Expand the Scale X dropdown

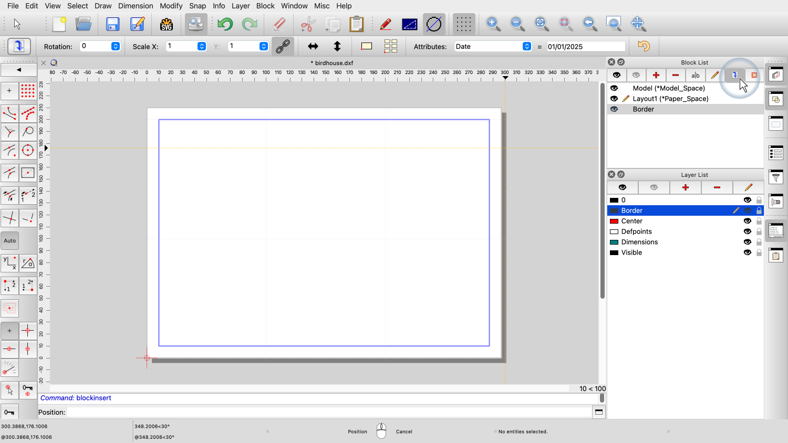click(x=202, y=46)
